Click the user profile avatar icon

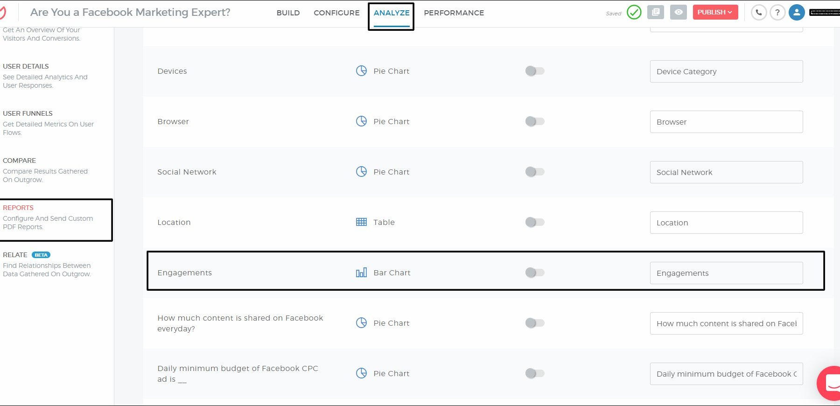(x=797, y=13)
